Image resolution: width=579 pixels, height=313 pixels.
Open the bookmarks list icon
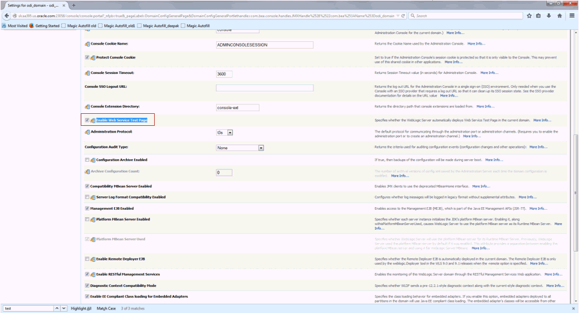click(x=539, y=16)
